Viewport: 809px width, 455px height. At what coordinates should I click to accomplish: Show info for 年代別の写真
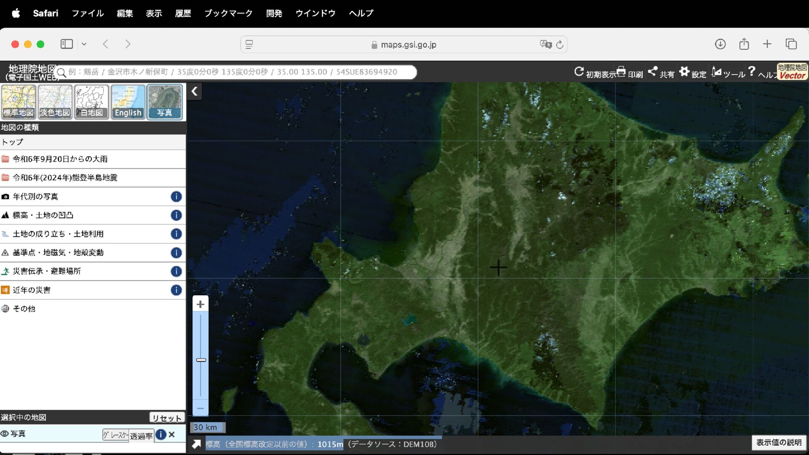(176, 196)
